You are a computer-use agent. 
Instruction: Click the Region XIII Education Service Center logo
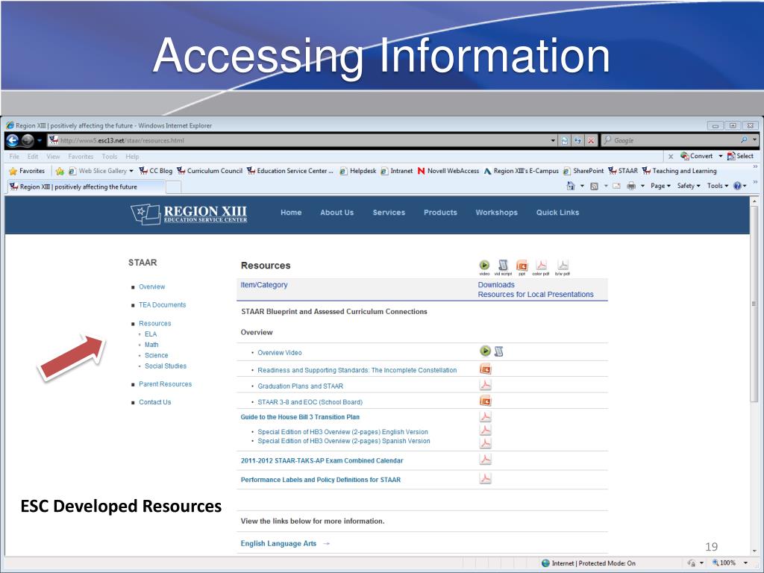(x=189, y=214)
